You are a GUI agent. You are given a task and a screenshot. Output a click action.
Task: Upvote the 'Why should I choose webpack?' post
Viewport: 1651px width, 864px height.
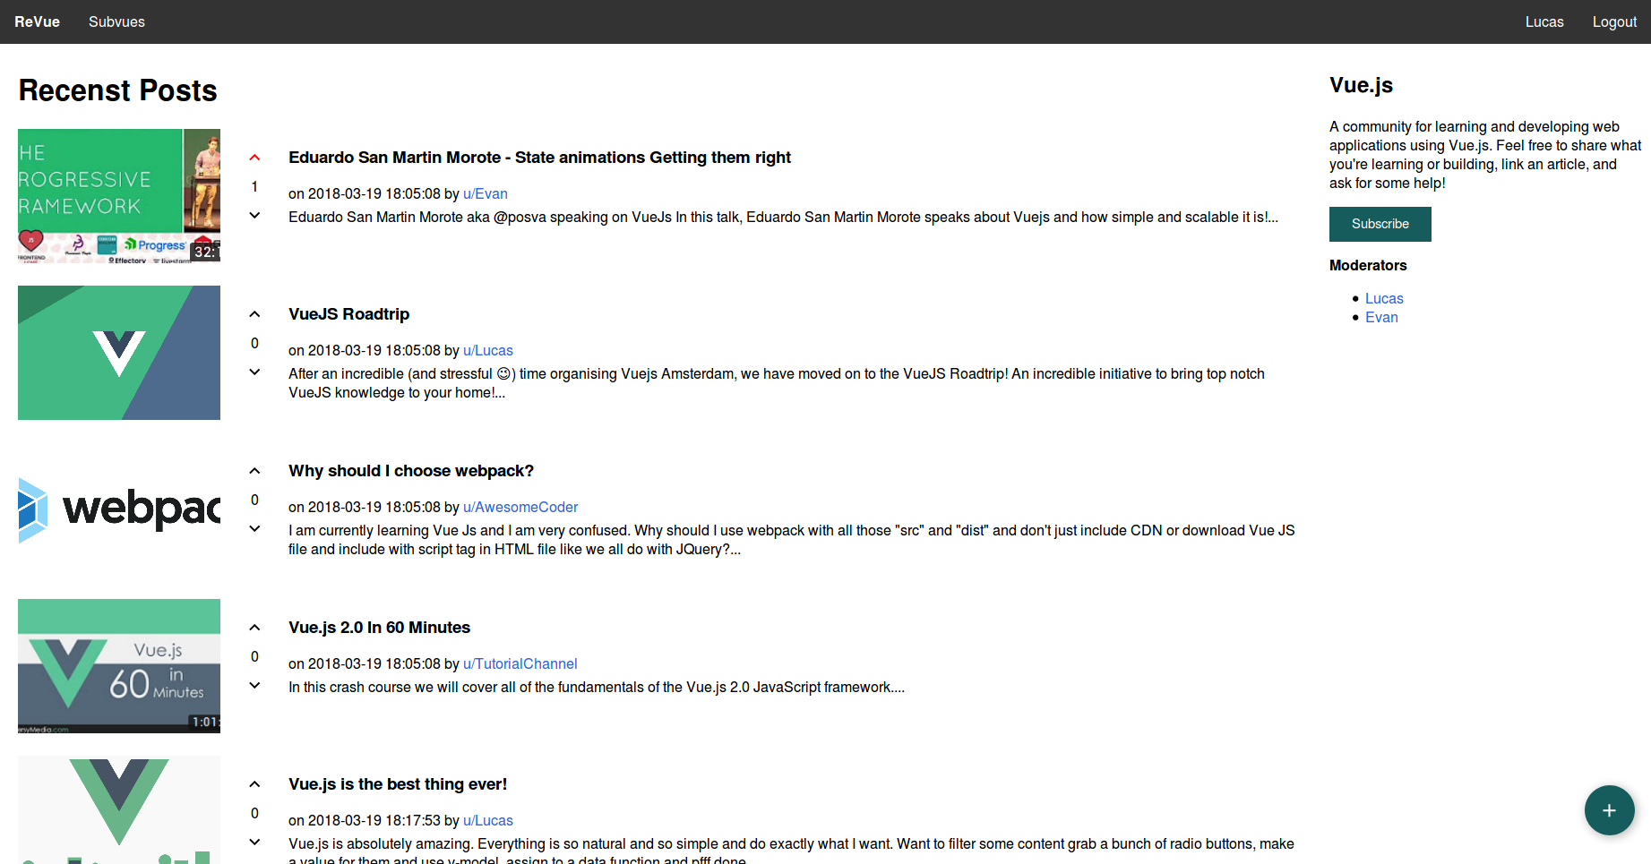[x=254, y=471]
